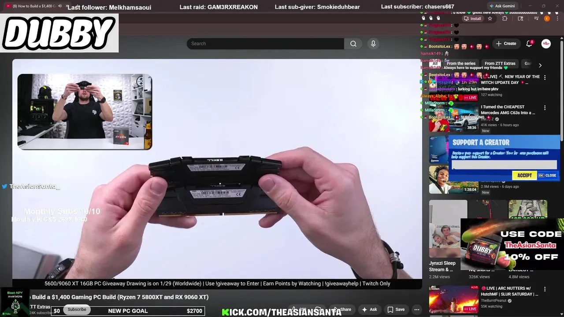Click '4.8M views' short caption
This screenshot has height=317, width=564.
(519, 277)
